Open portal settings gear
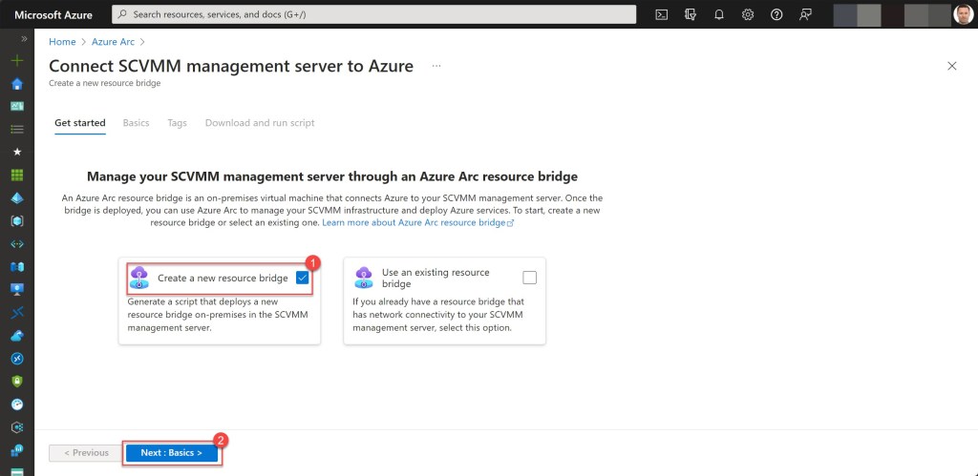The width and height of the screenshot is (978, 476). click(x=748, y=14)
